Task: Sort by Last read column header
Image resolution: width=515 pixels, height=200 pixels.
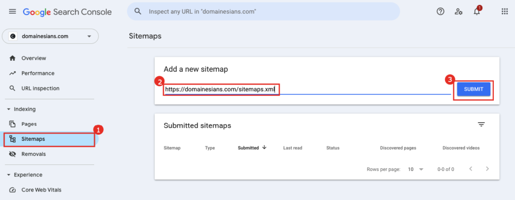Action: click(293, 148)
